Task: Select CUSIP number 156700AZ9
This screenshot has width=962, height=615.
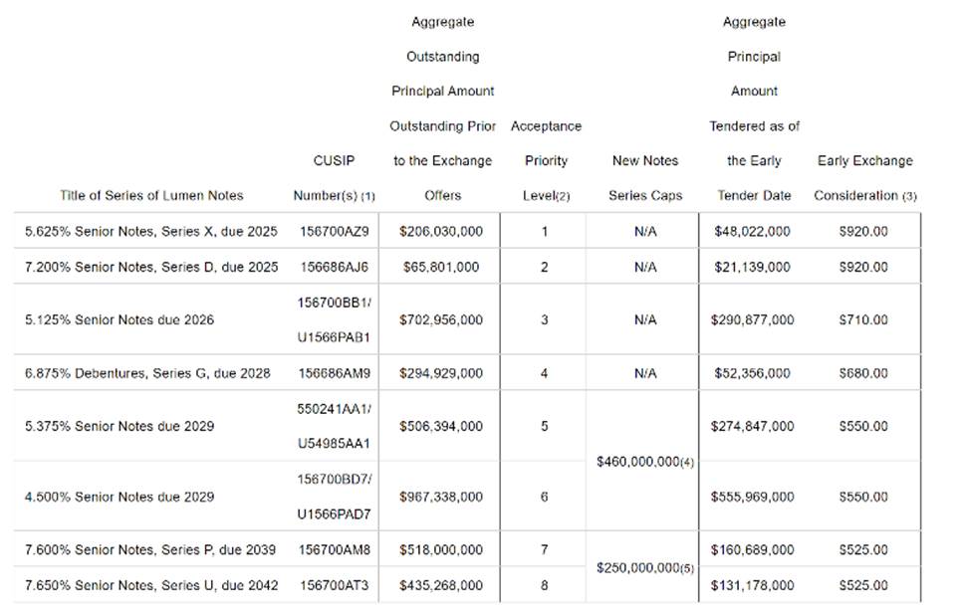Action: [x=335, y=231]
